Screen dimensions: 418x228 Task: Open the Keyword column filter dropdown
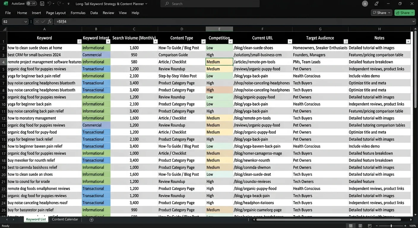pyautogui.click(x=79, y=42)
